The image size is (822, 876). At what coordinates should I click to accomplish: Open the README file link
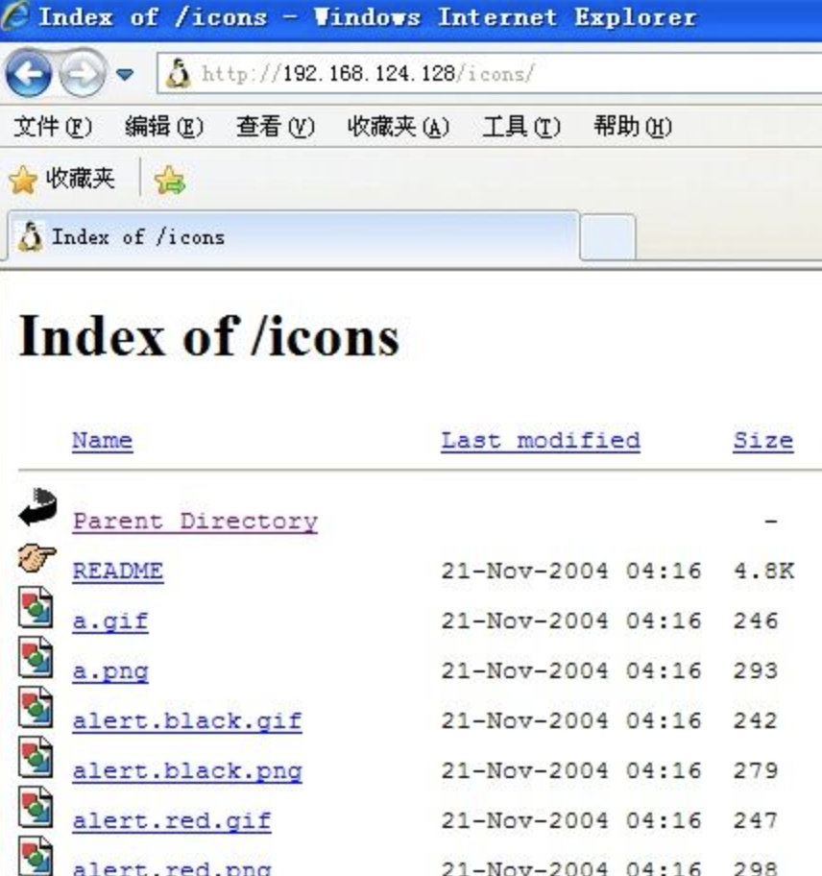[118, 571]
